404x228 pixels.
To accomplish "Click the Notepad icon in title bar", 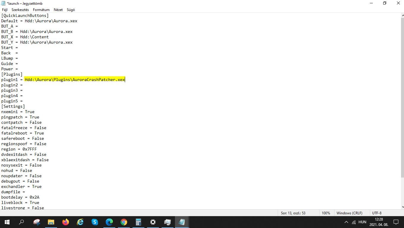I will click(x=3, y=3).
